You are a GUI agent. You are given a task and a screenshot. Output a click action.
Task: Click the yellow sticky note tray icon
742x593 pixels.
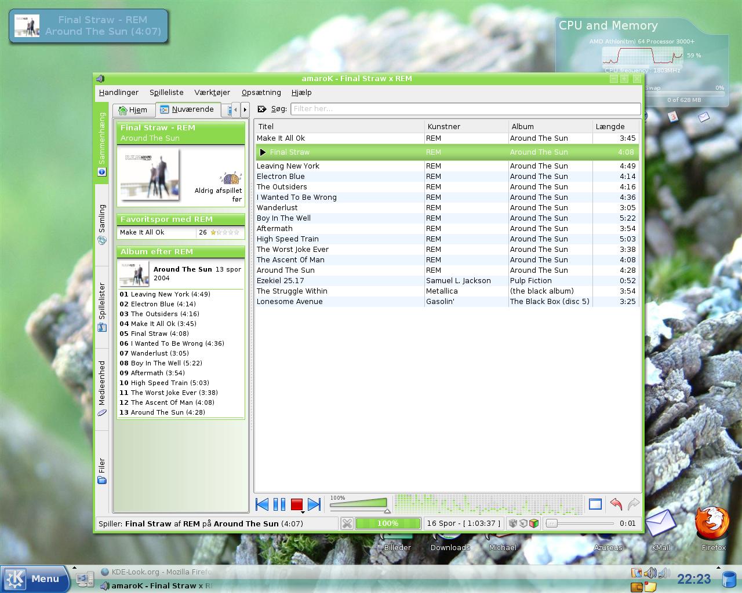pyautogui.click(x=650, y=587)
